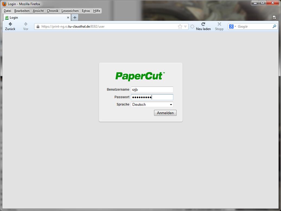Viewport: 281px width, 211px height.
Task: Open the Datei menu
Action: point(7,11)
